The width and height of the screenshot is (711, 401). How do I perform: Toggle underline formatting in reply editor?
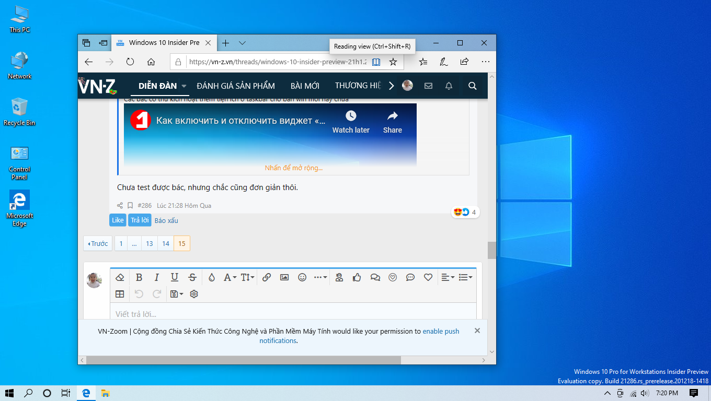click(175, 277)
